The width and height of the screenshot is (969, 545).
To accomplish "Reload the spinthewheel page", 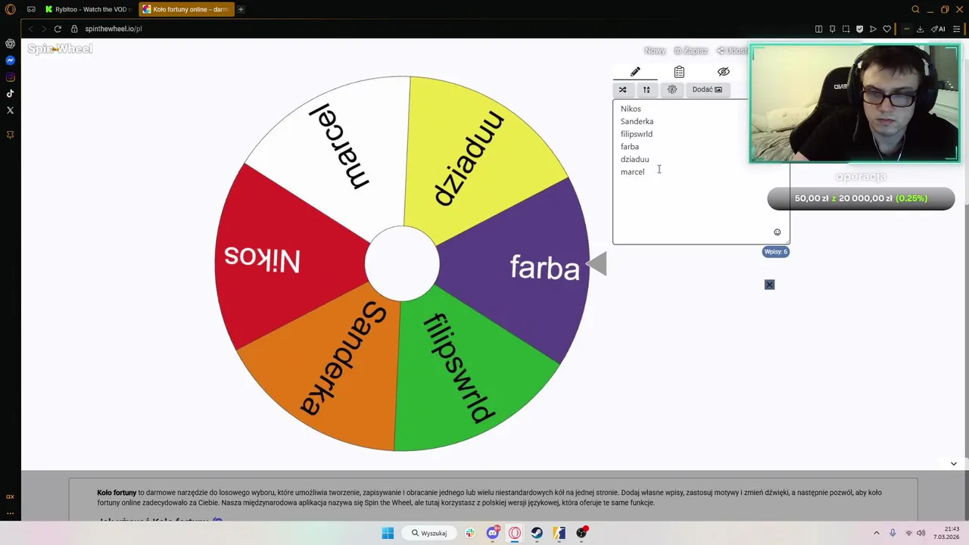I will [58, 29].
